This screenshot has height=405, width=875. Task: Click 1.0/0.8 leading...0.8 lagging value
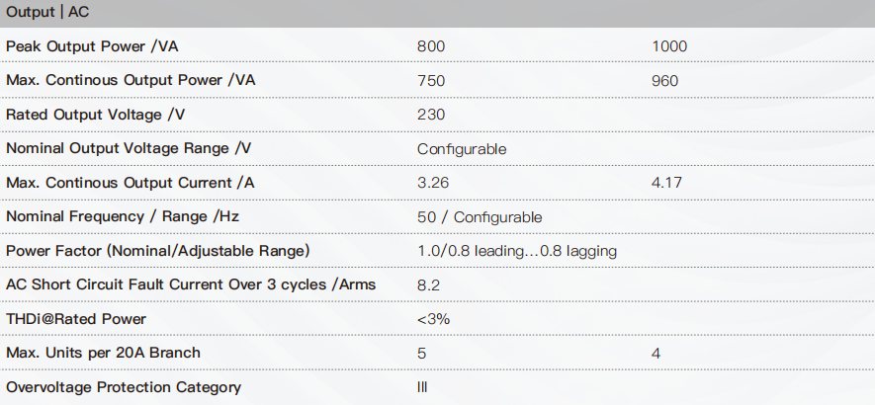pos(517,251)
